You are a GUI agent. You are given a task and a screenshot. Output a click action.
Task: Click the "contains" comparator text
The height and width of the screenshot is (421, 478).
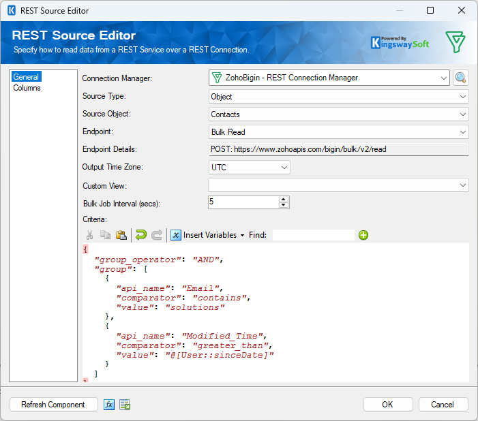[x=220, y=298]
